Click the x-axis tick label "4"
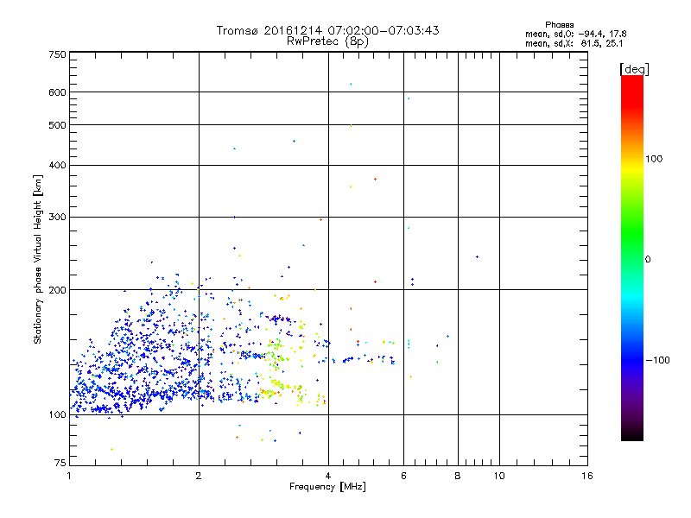691x518 pixels. pos(328,476)
